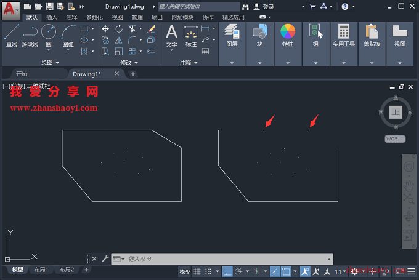Activate the Hatch fill tool

click(84, 51)
